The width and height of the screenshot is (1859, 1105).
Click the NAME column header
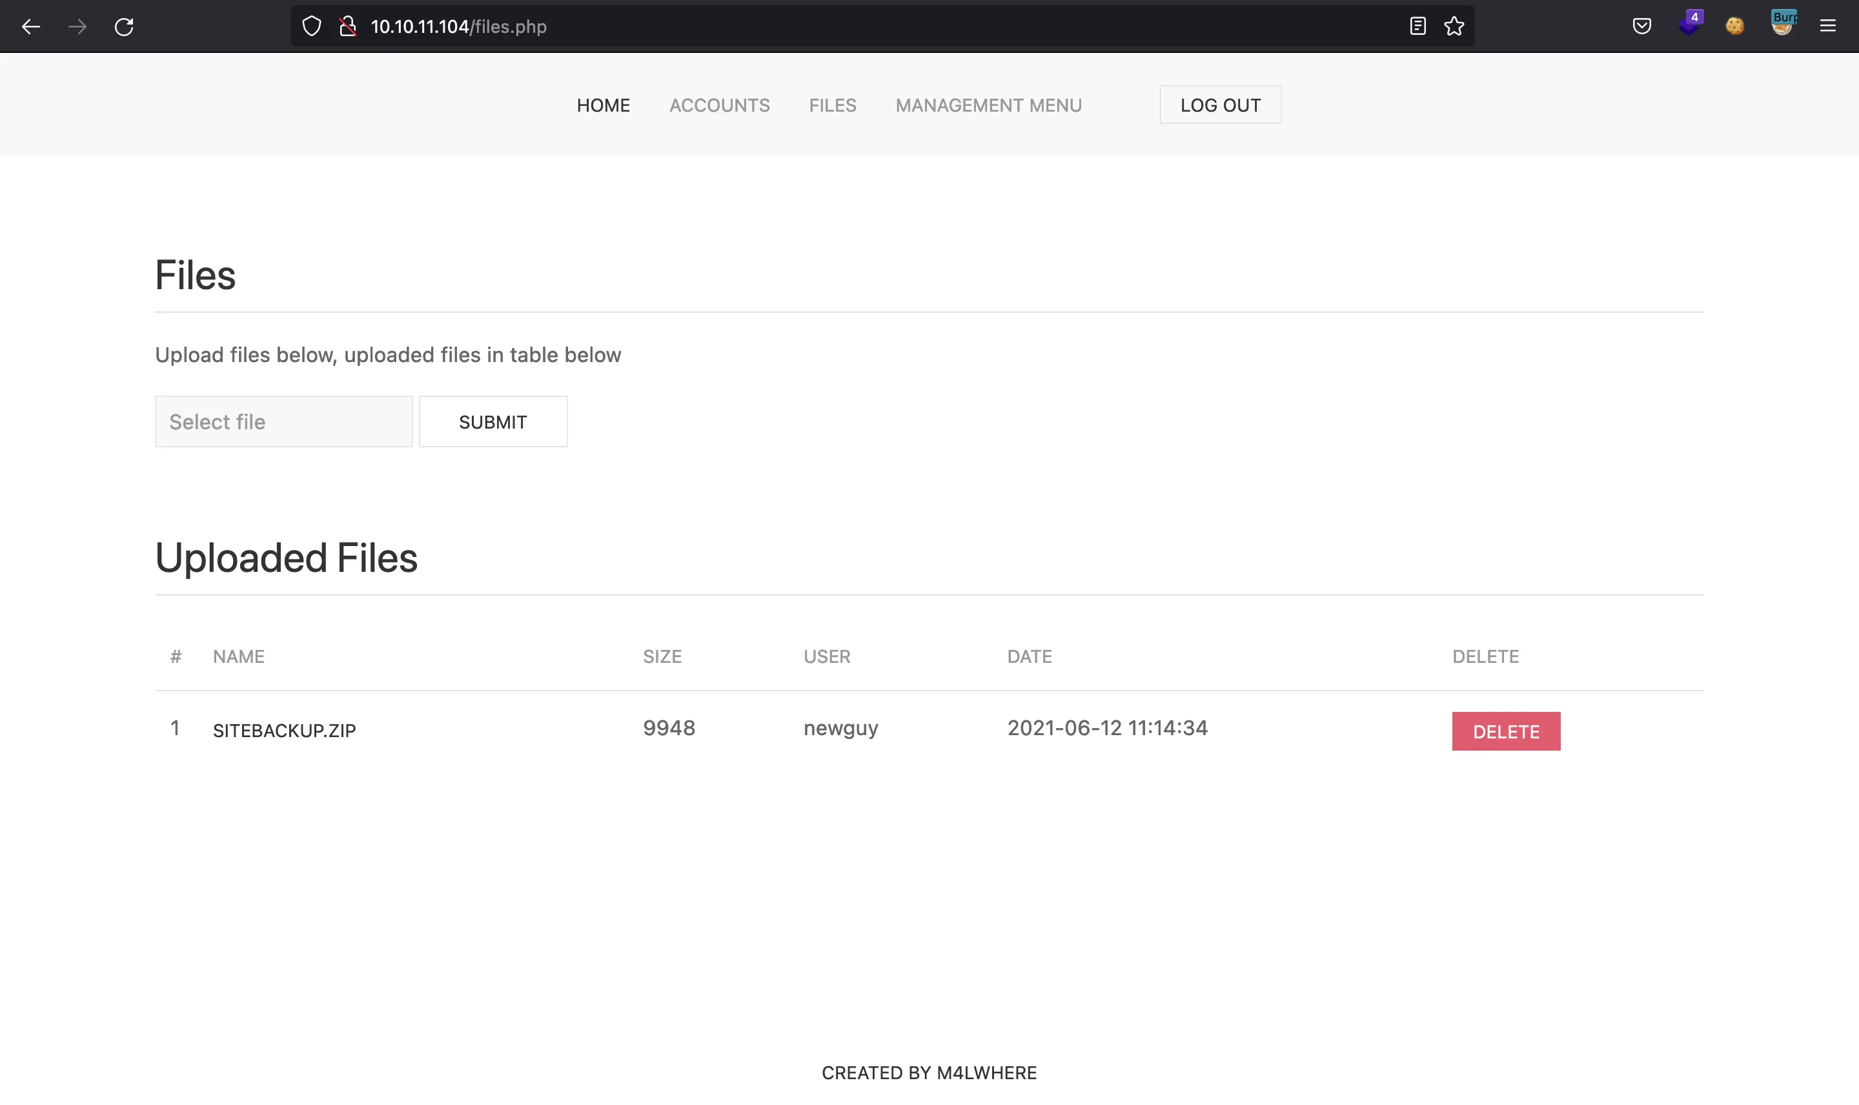(x=238, y=656)
